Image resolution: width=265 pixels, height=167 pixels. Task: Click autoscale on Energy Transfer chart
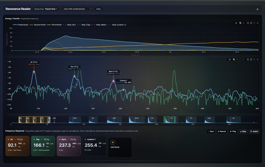(254, 23)
